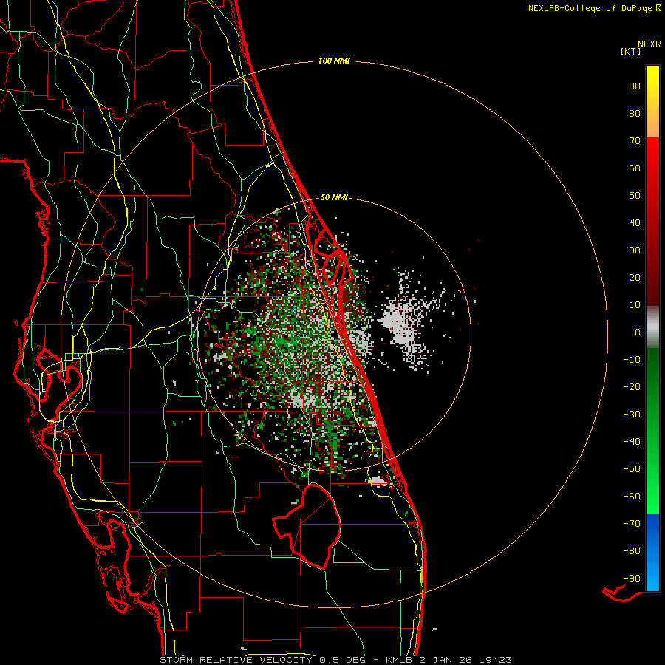Click the 50 NMI range ring label

(334, 197)
